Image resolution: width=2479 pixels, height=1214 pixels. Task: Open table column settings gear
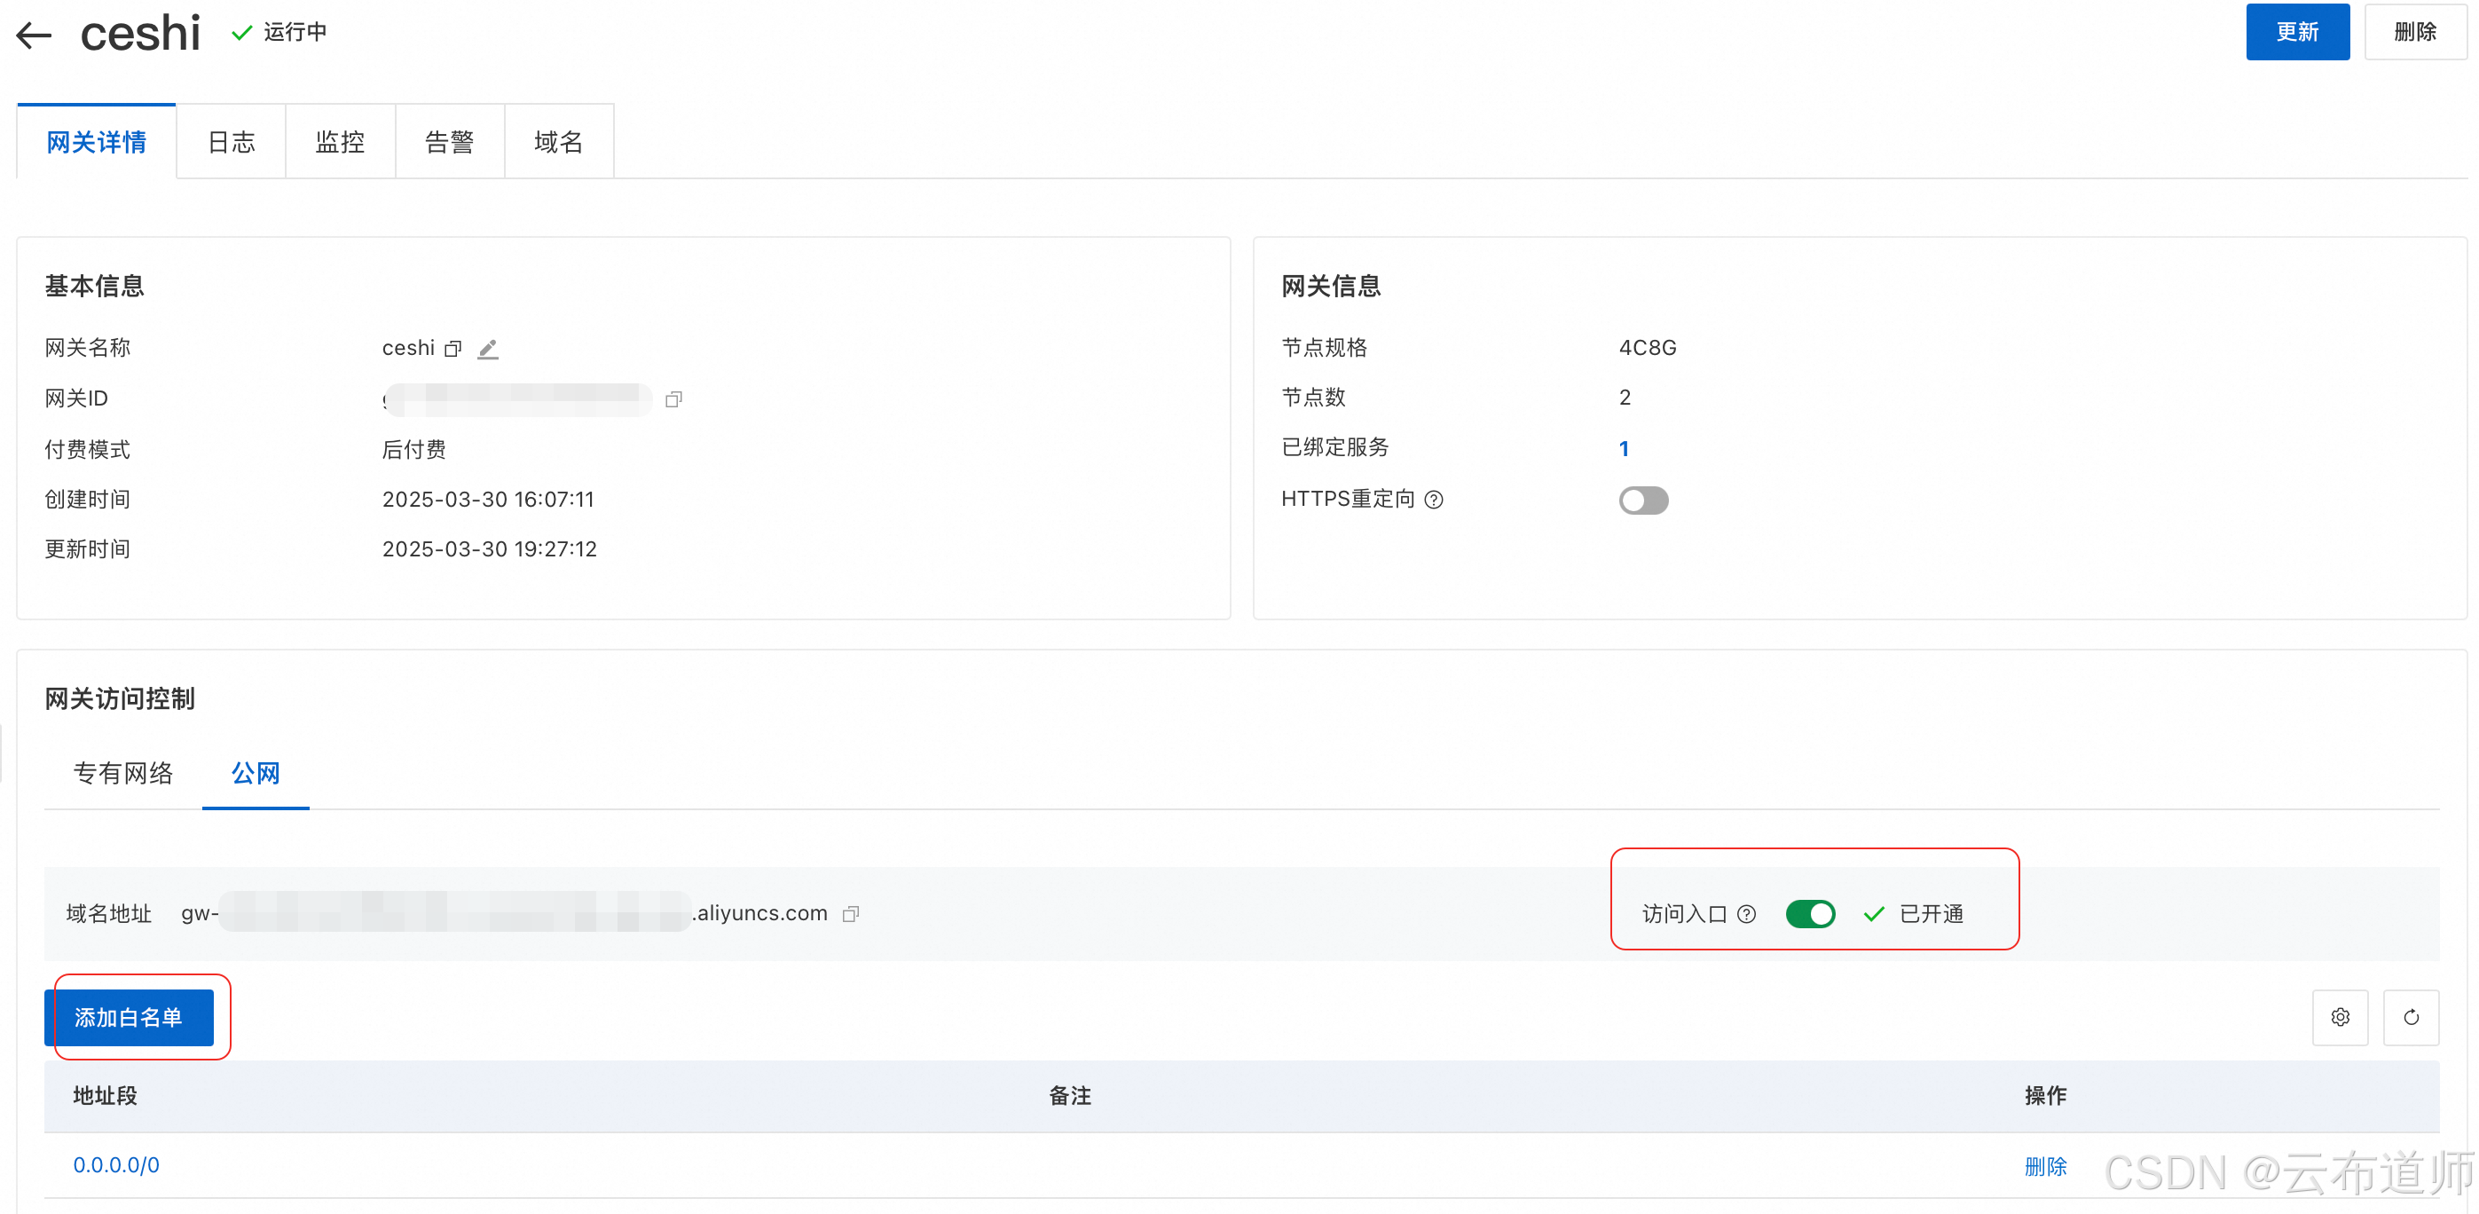[2340, 1018]
